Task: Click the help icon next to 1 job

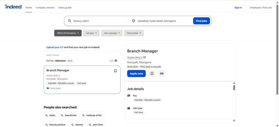Action: click(116, 61)
